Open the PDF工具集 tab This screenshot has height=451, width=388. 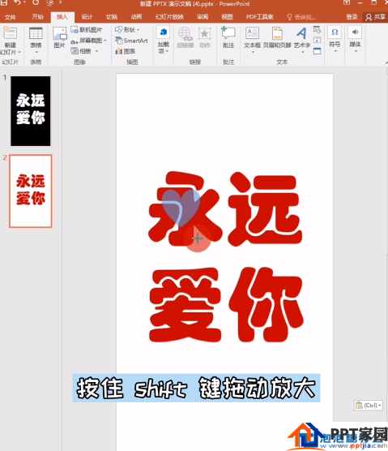tap(260, 17)
